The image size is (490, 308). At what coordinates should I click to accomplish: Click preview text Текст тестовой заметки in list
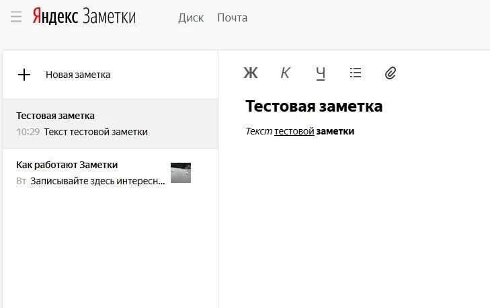(x=96, y=132)
